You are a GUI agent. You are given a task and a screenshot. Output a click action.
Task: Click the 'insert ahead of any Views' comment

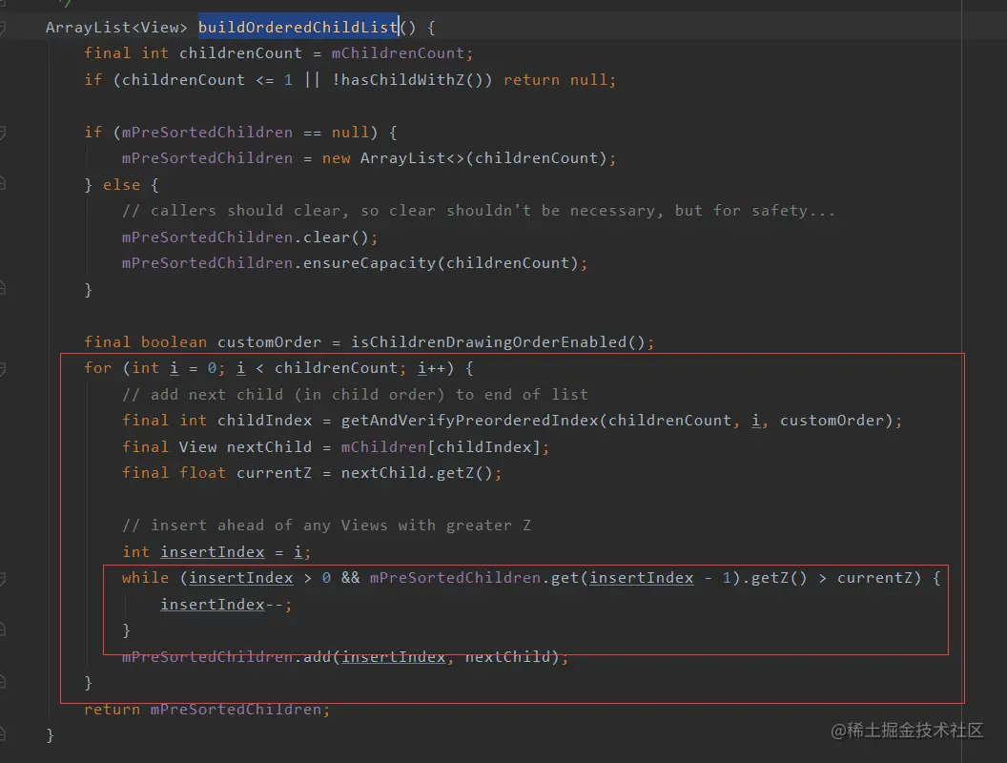pyautogui.click(x=326, y=526)
